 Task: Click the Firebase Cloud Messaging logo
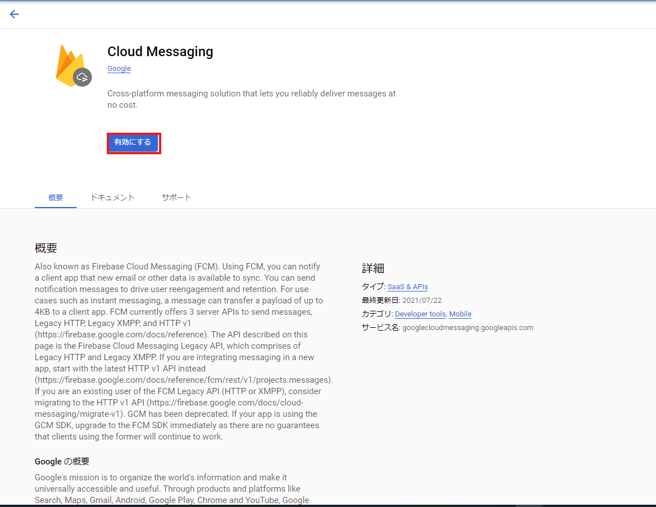point(74,66)
